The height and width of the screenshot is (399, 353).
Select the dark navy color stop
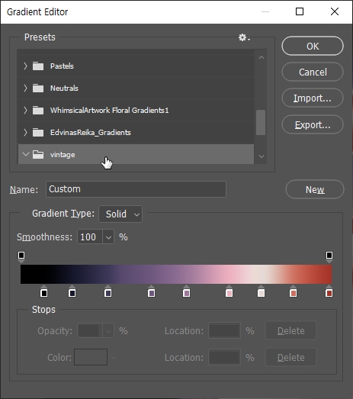coord(72,292)
